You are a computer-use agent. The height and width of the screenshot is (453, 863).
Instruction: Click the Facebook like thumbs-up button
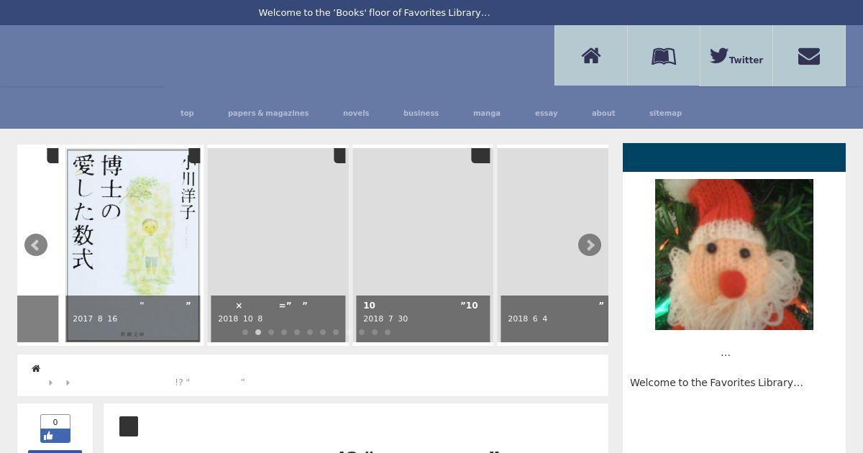tap(55, 436)
